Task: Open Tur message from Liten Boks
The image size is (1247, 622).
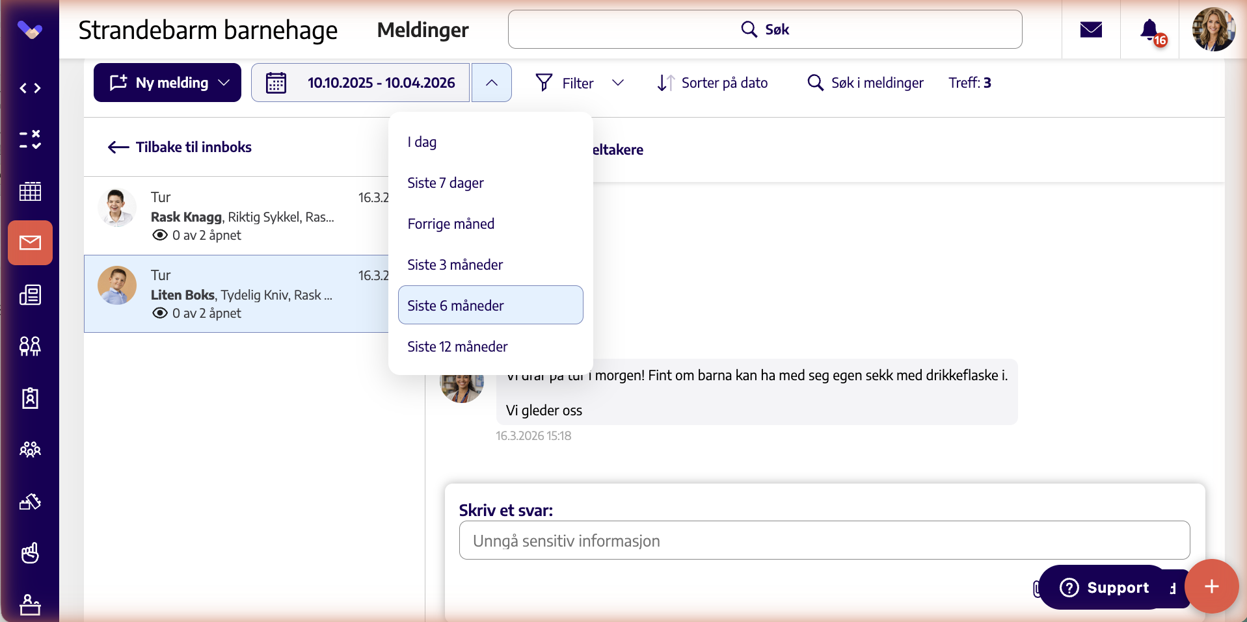Action: [237, 294]
